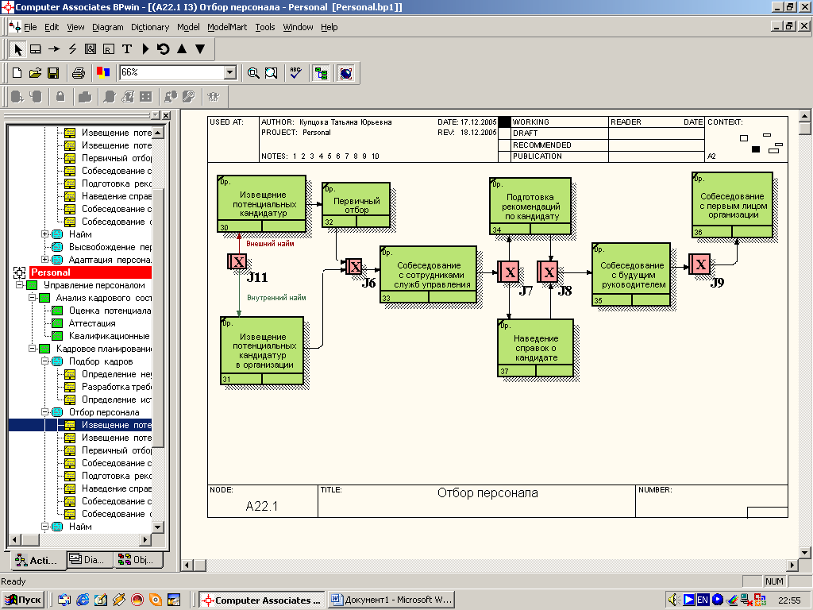This screenshot has height=610, width=813.
Task: Close the Model Explorer panel
Action: pos(166,115)
